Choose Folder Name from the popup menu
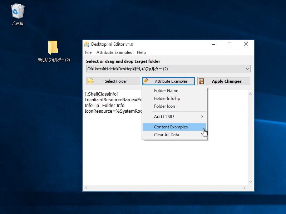Image resolution: width=286 pixels, height=214 pixels. [174, 91]
